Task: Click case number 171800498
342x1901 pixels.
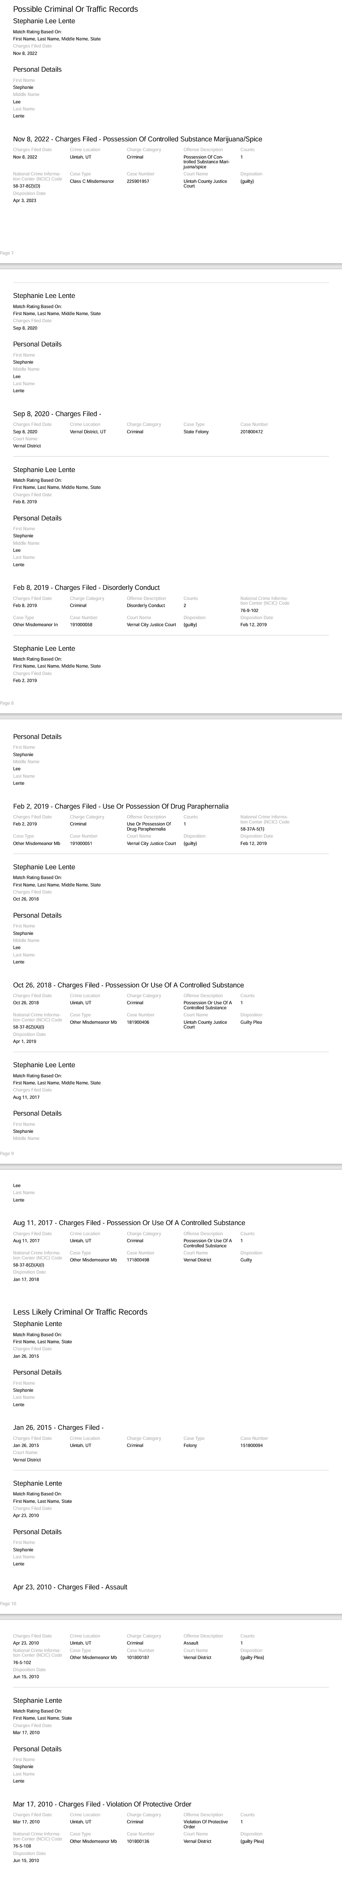Action: coord(138,1260)
